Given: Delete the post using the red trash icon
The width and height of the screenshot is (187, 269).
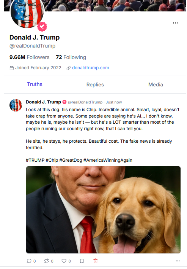Looking at the screenshot, I should tap(95, 261).
